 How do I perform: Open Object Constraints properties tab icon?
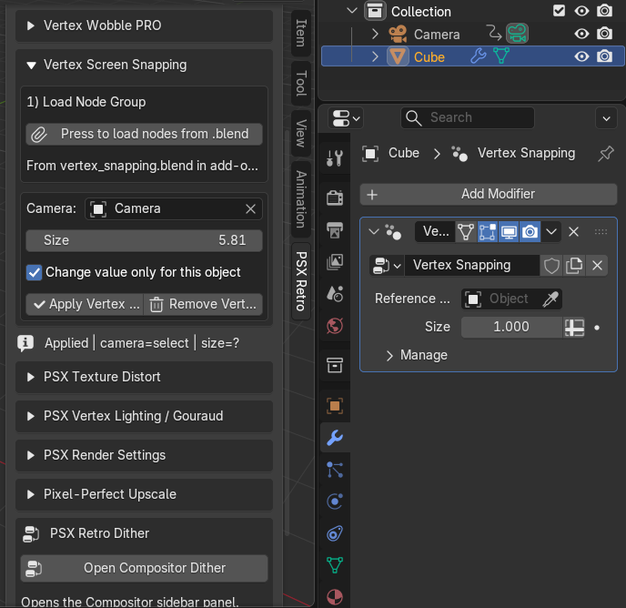(335, 533)
